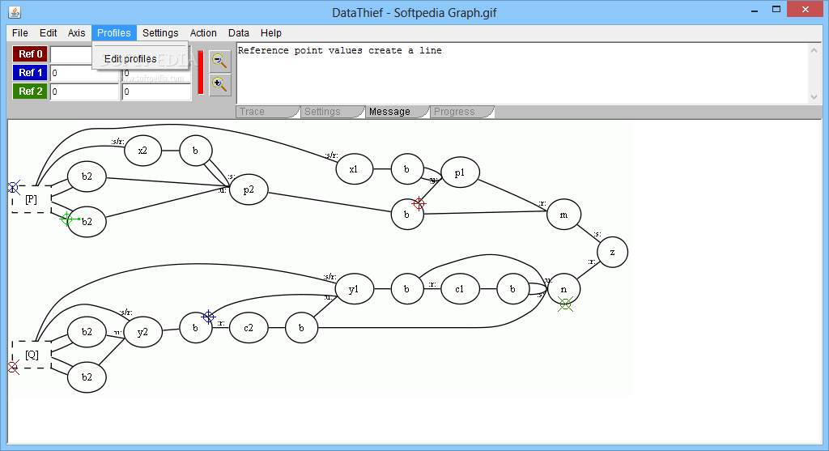Click the y2 node in the graph
This screenshot has height=451, width=829.
click(x=142, y=332)
